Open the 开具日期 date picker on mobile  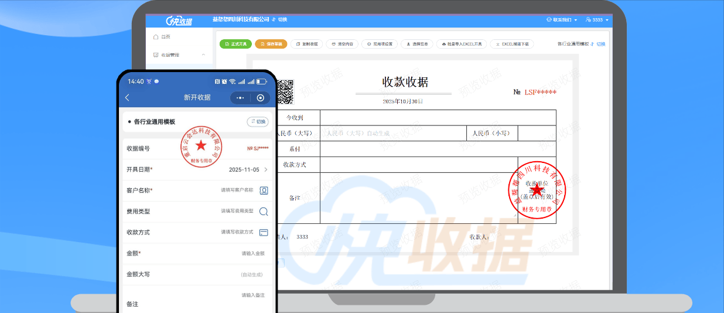(x=246, y=169)
